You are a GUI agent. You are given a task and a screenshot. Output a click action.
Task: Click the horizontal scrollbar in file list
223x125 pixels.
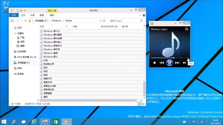(89, 100)
